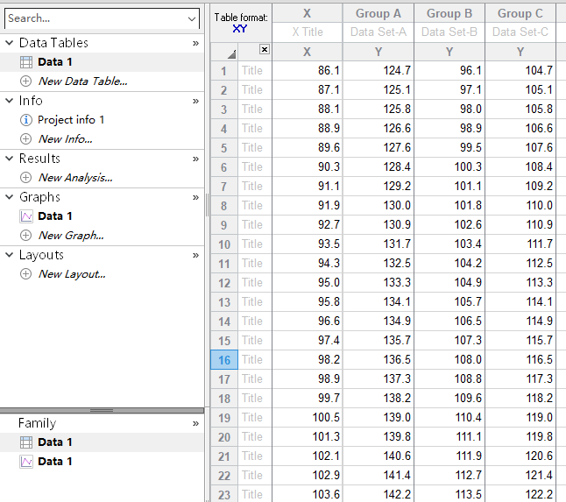
Task: Select the X column header
Action: 307,13
